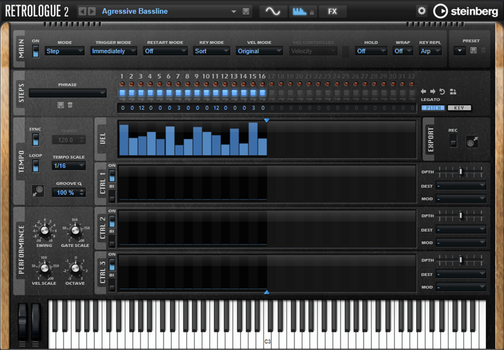
Task: Toggle CTRL 2 ON switch
Action: click(112, 221)
